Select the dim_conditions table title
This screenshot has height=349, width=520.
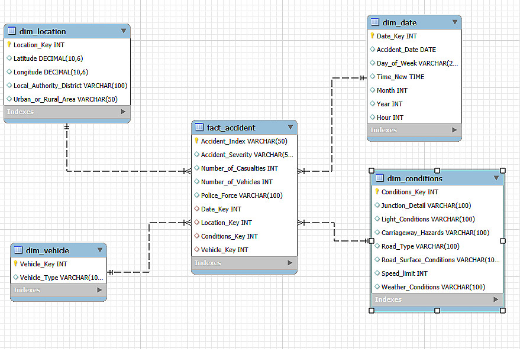[x=415, y=178]
